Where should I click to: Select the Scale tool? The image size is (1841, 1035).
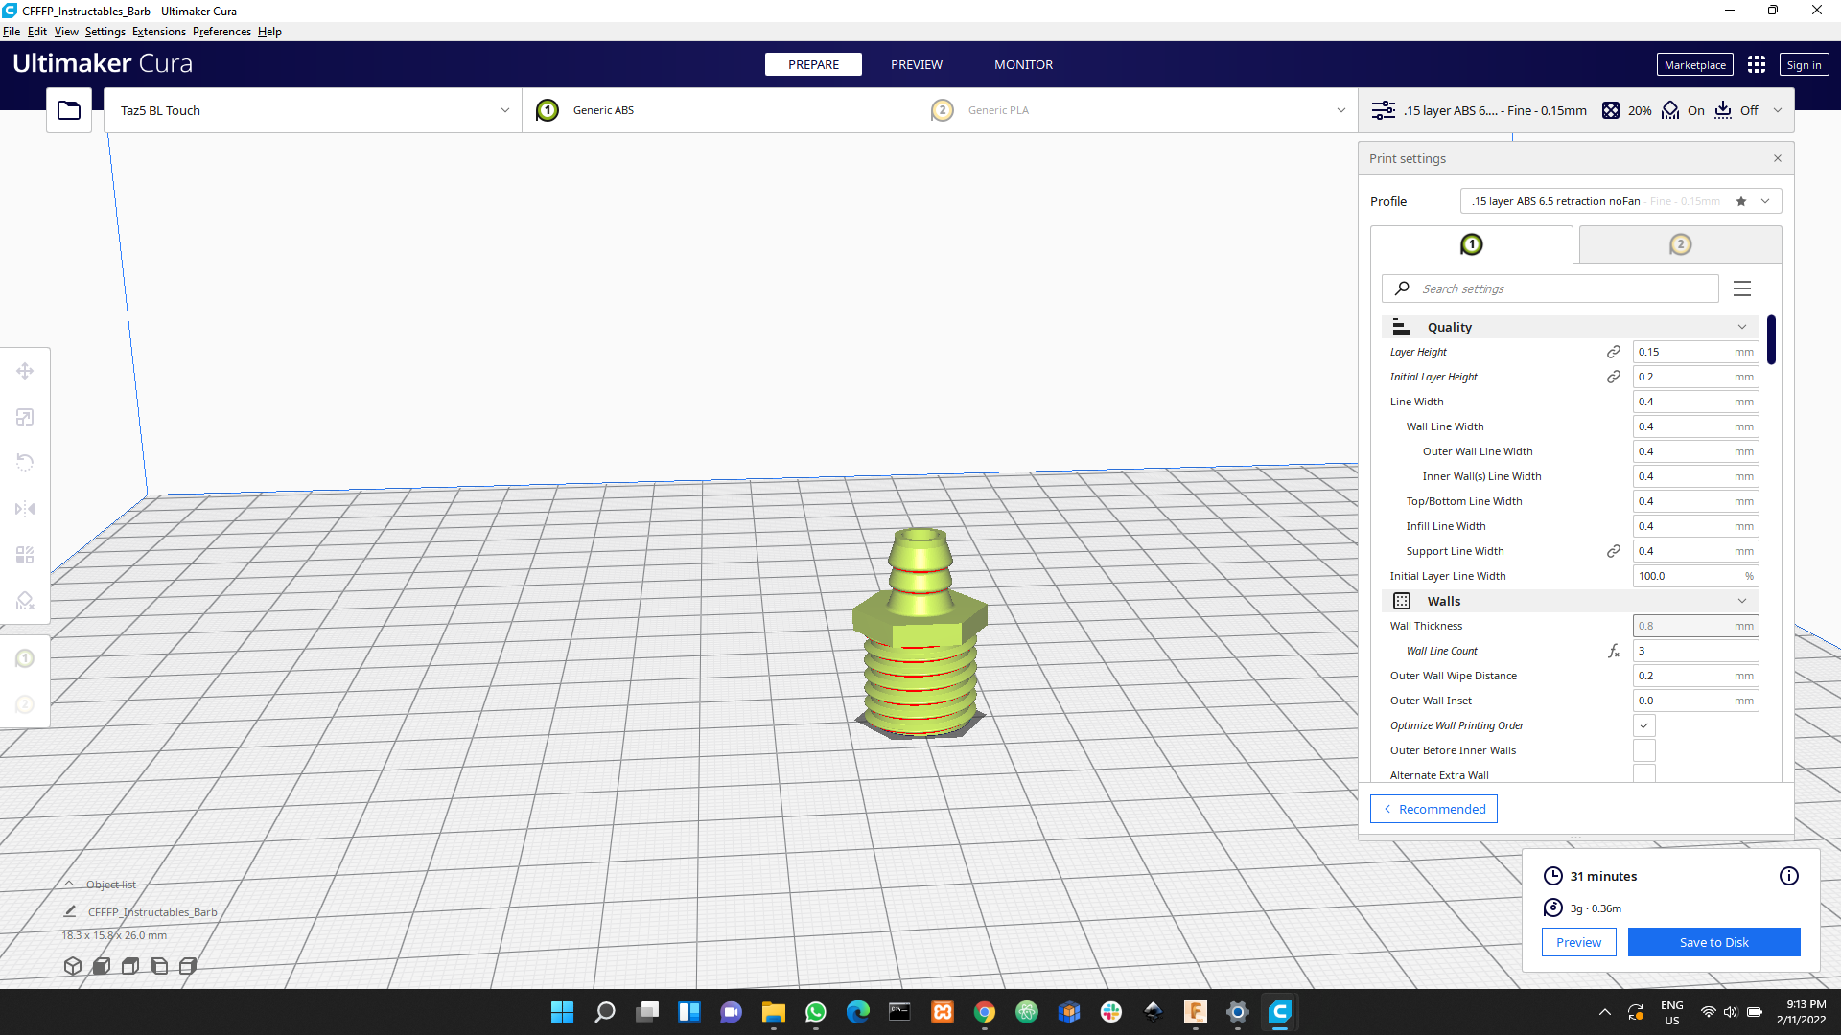pos(25,417)
